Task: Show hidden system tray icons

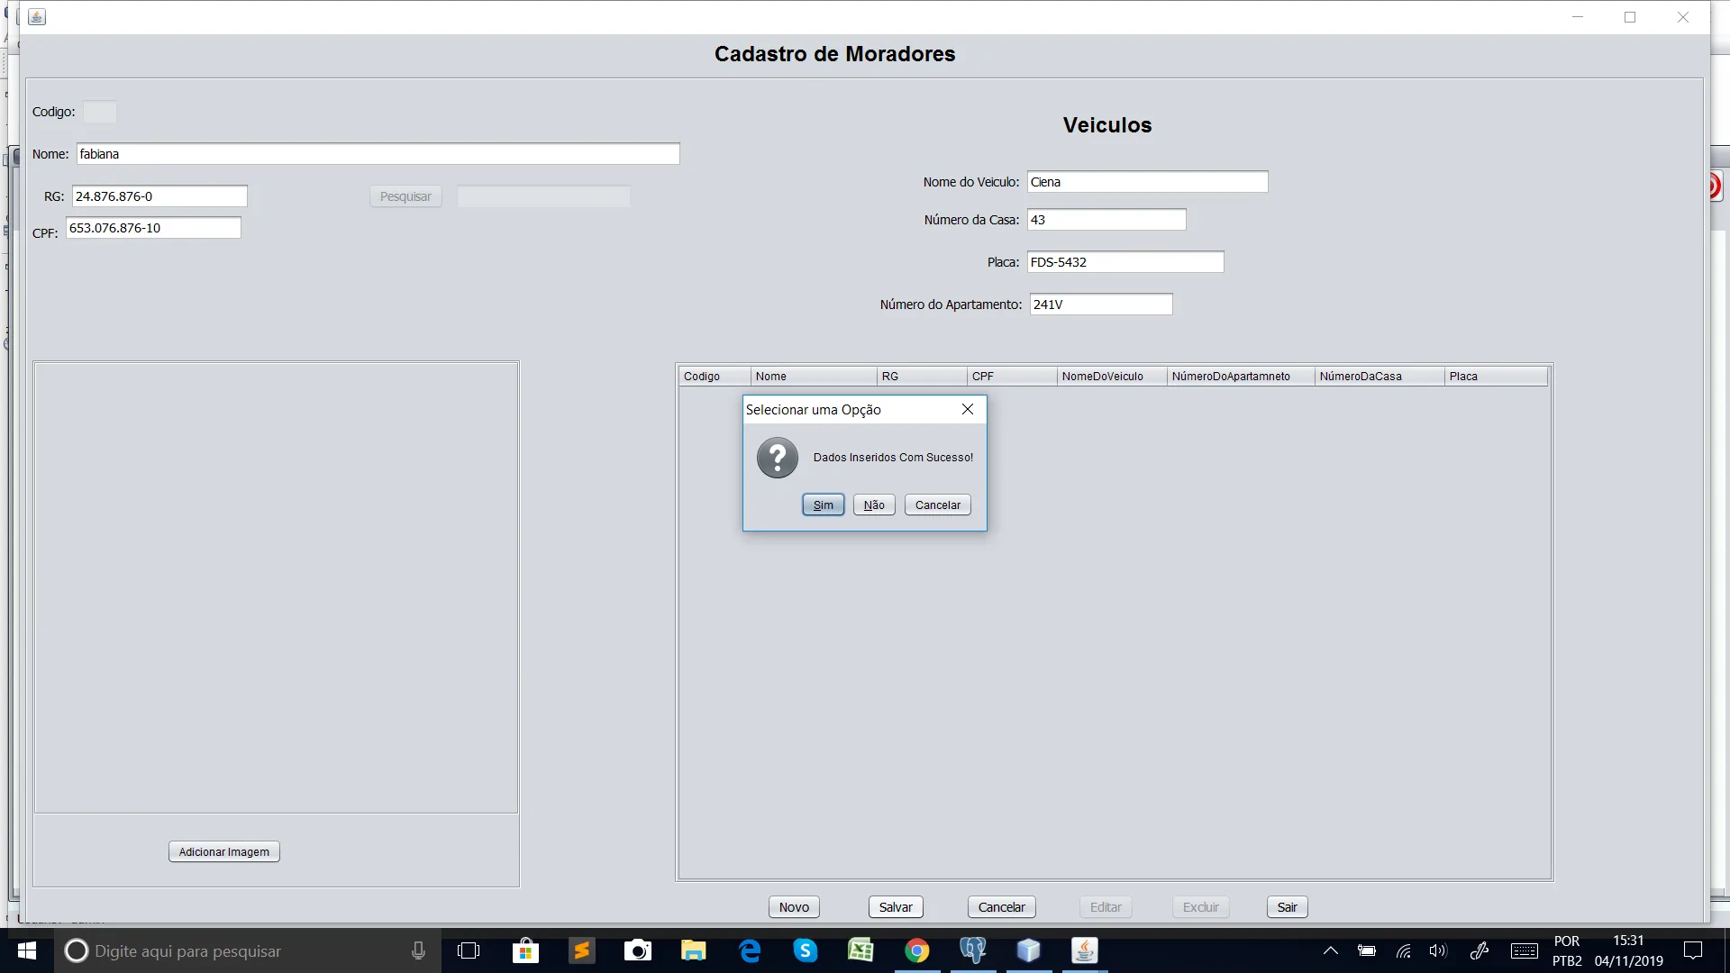Action: (x=1330, y=950)
